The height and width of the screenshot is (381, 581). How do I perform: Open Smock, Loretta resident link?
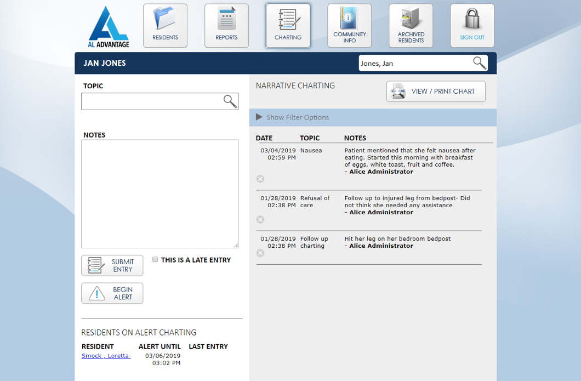[106, 356]
